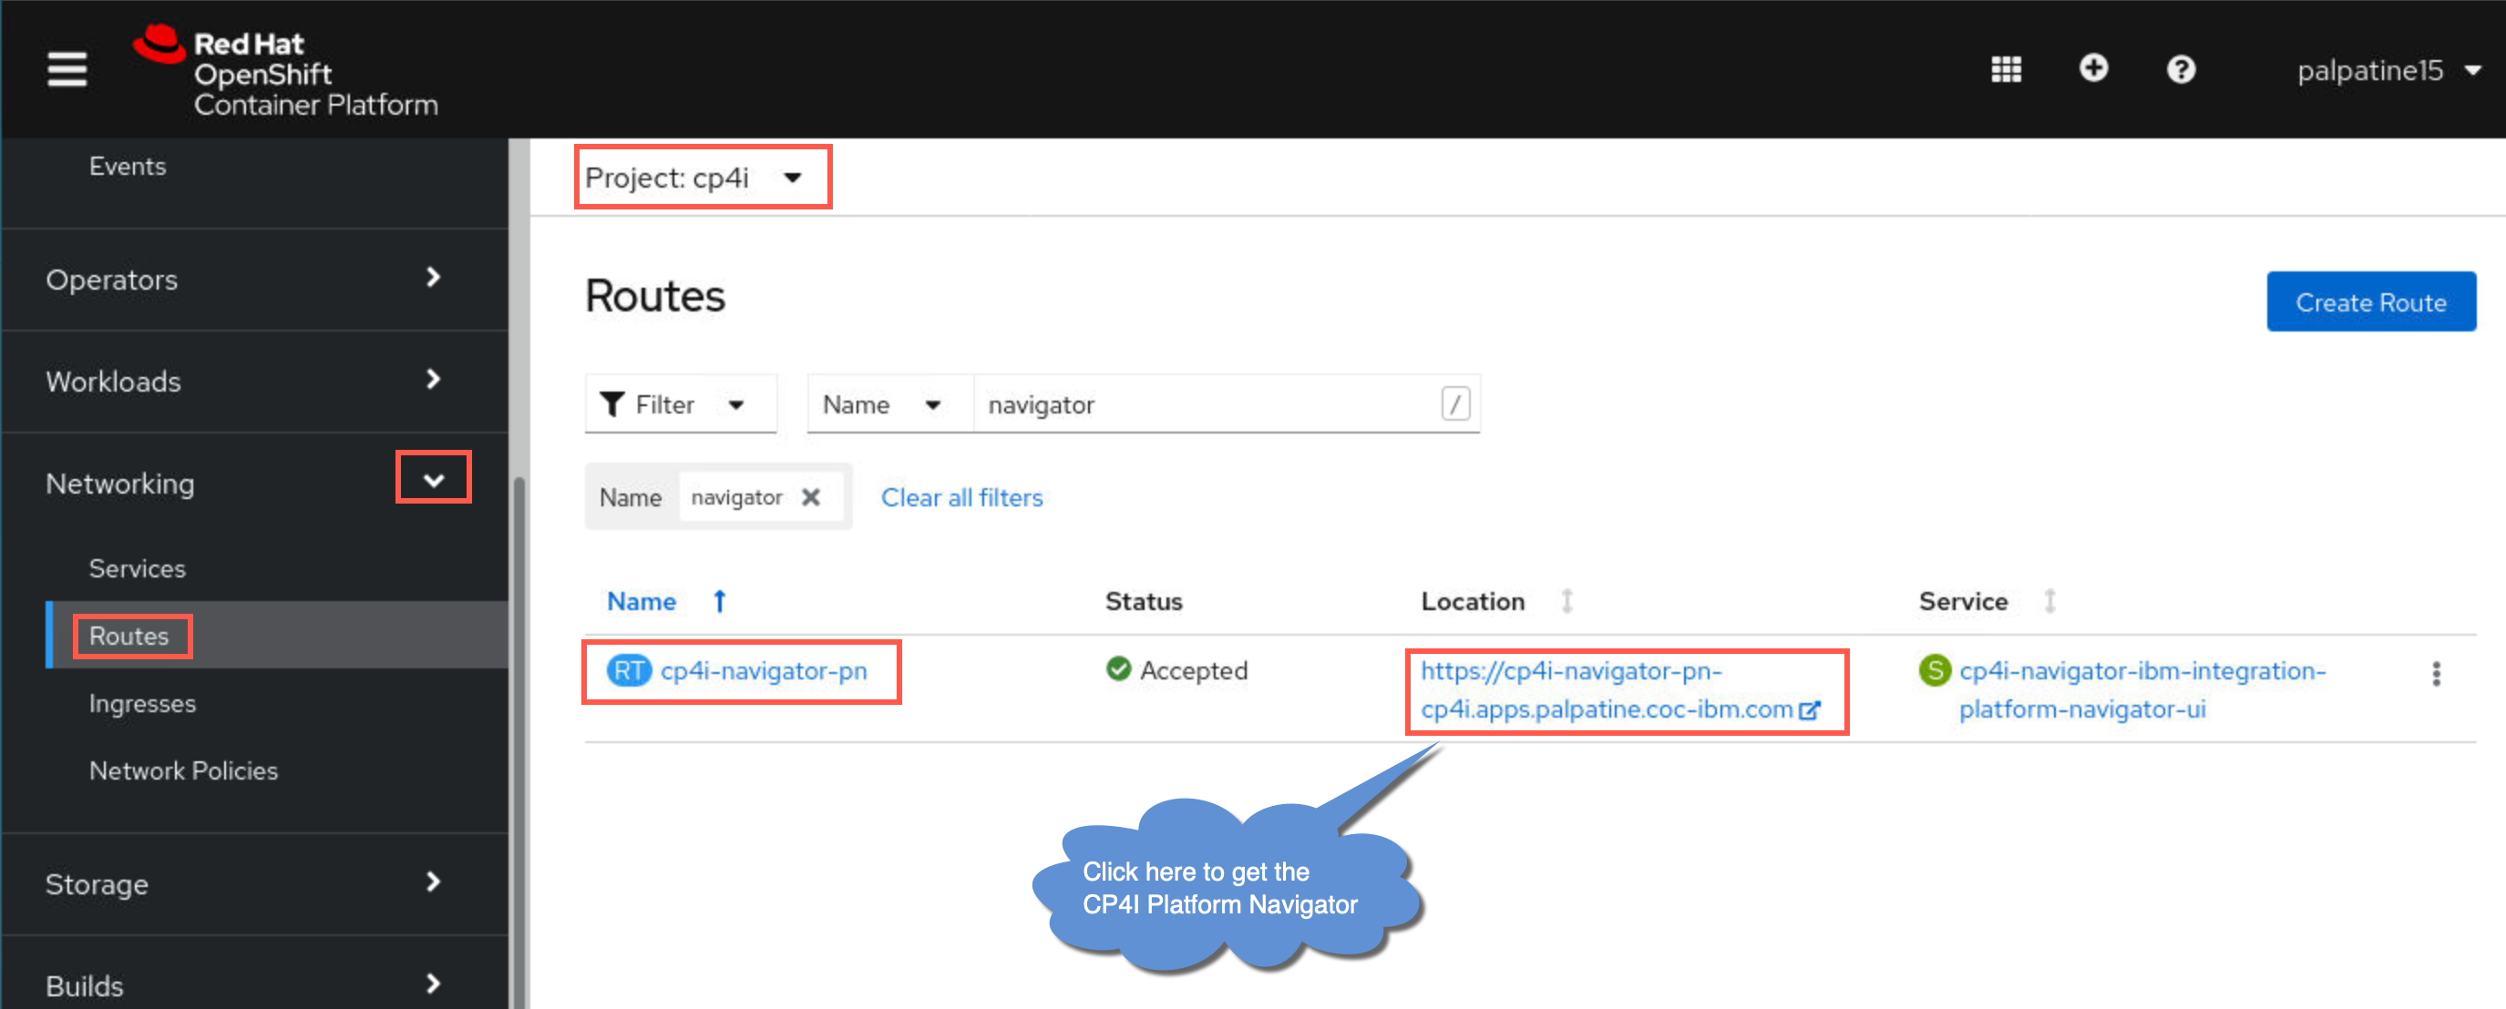Screen dimensions: 2506x1009
Task: Open Services under Networking
Action: pos(138,568)
